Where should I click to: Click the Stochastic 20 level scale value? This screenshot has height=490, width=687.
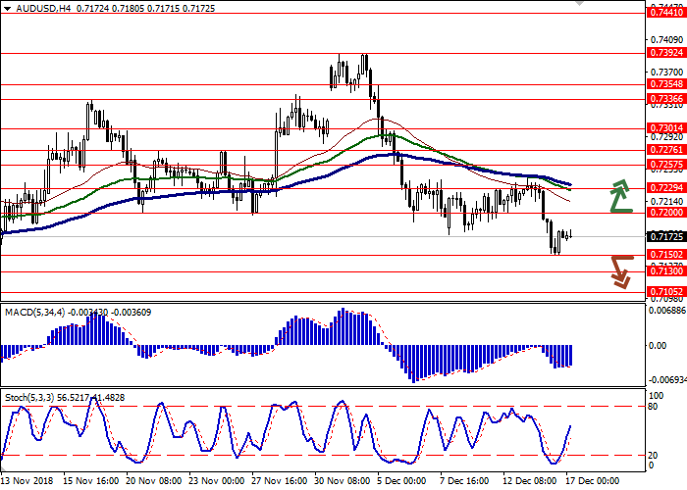click(x=653, y=455)
